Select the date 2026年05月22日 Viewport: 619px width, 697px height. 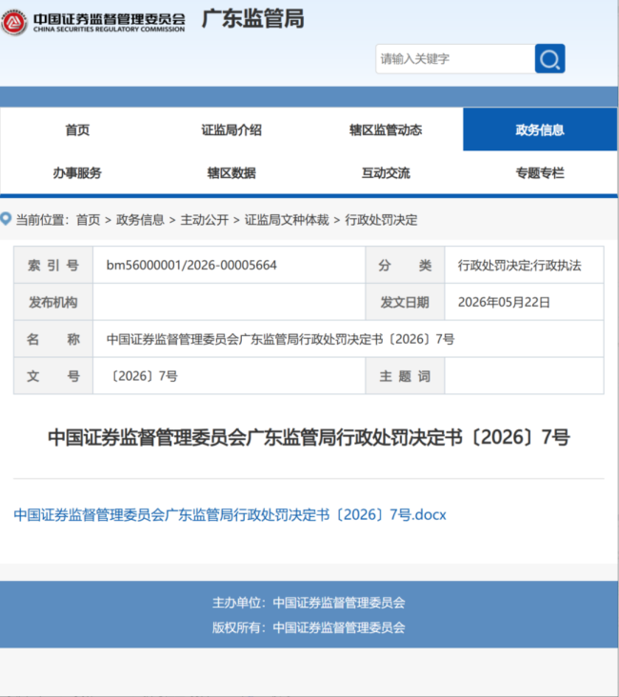[x=504, y=302]
